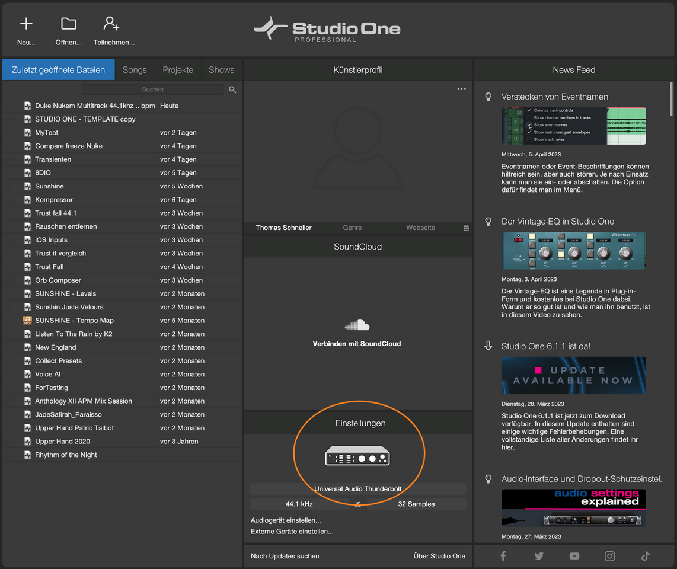Open the Universal Audio Thunderbolt device selector
This screenshot has height=569, width=677.
click(358, 489)
